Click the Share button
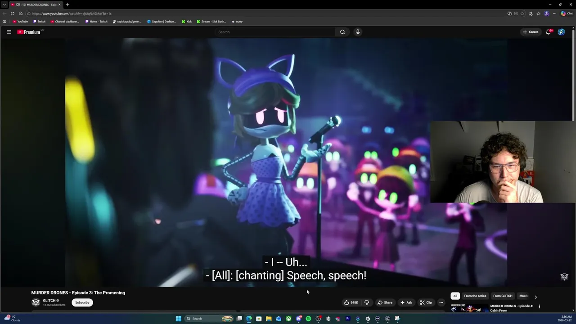 [385, 302]
